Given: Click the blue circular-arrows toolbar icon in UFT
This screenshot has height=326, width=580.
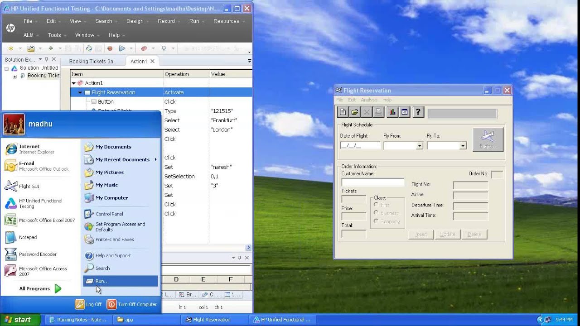Looking at the screenshot, I should [x=89, y=48].
